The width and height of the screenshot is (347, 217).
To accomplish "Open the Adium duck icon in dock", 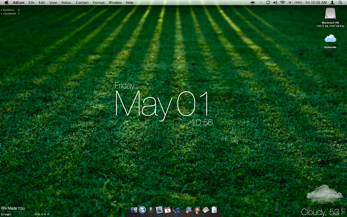I will (151, 210).
